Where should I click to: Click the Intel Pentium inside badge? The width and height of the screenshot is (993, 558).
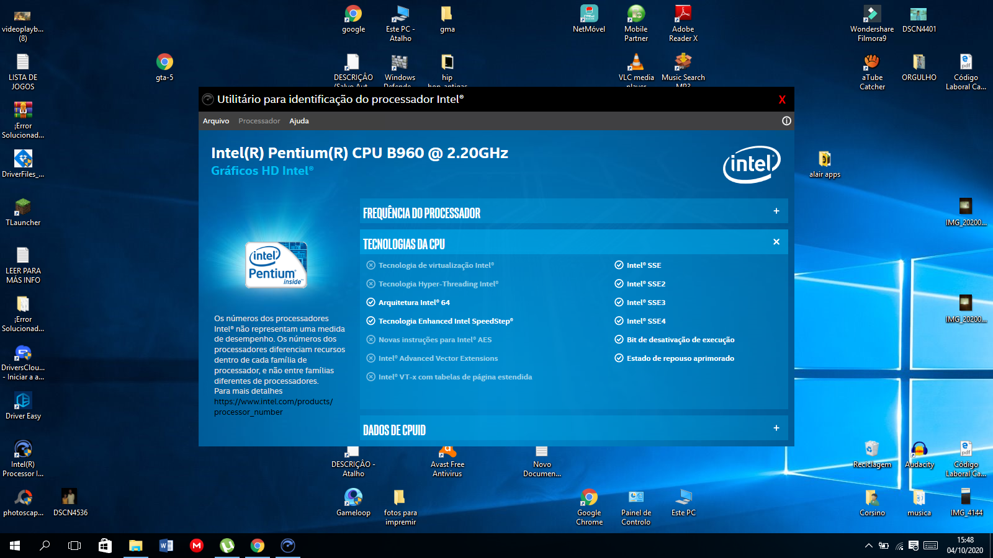tap(276, 265)
